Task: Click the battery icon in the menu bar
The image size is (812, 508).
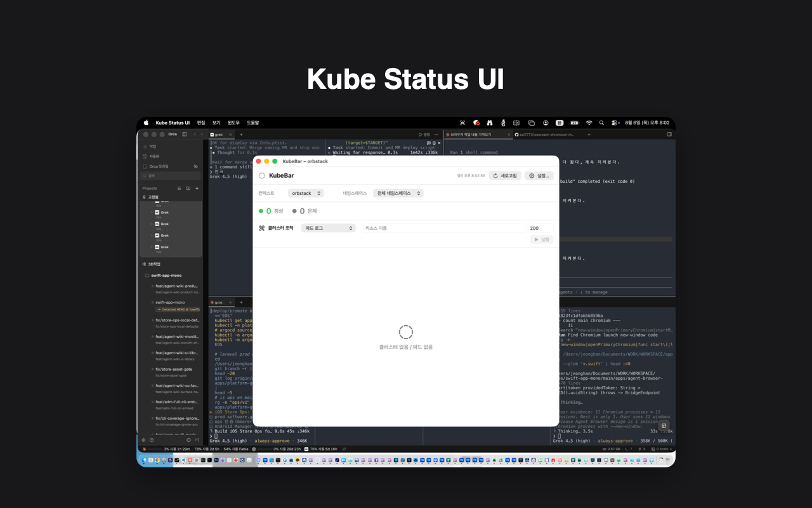Action: click(x=574, y=123)
